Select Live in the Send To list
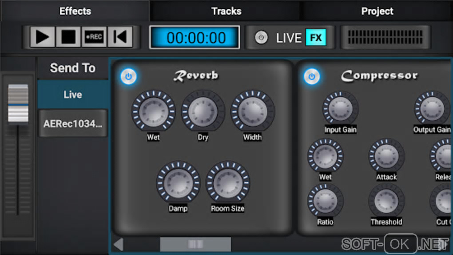This screenshot has width=453, height=255. [73, 95]
